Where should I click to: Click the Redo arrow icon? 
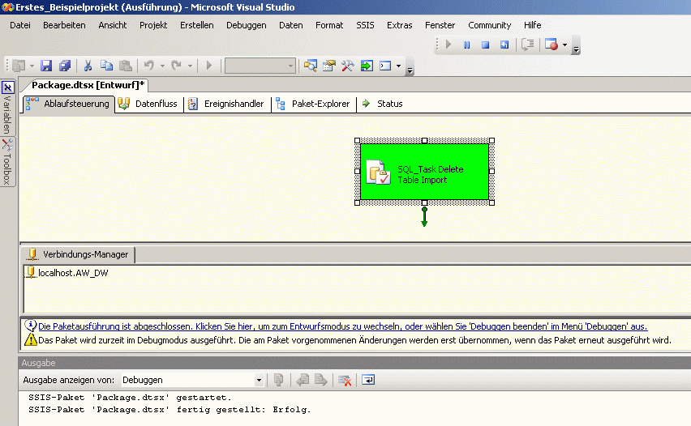coord(176,66)
